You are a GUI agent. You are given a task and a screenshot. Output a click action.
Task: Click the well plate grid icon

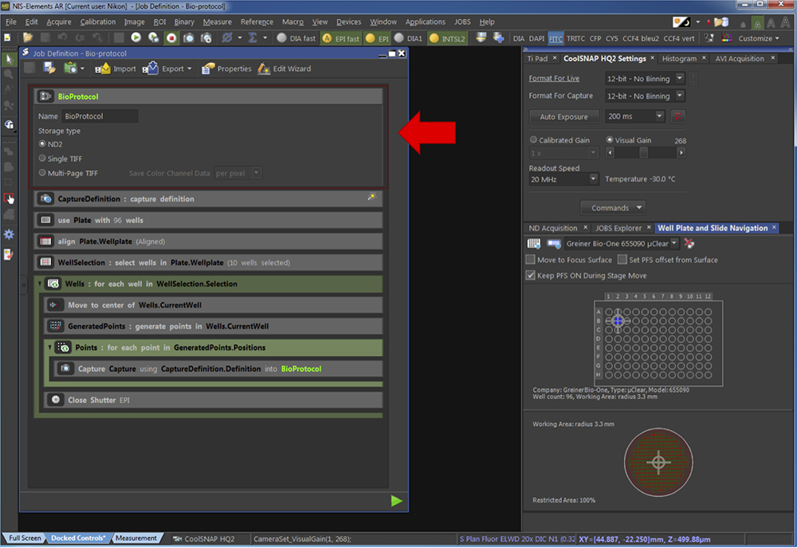[x=534, y=244]
